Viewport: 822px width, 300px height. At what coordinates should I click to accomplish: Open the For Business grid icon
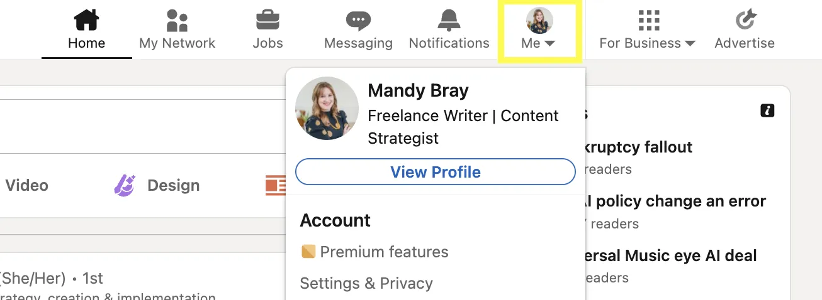click(x=648, y=20)
